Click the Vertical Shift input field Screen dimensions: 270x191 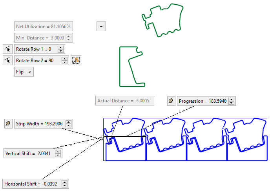coord(33,153)
